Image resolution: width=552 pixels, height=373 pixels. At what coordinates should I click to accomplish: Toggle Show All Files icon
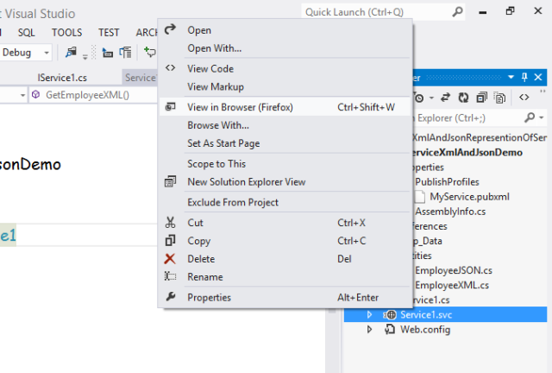point(499,98)
